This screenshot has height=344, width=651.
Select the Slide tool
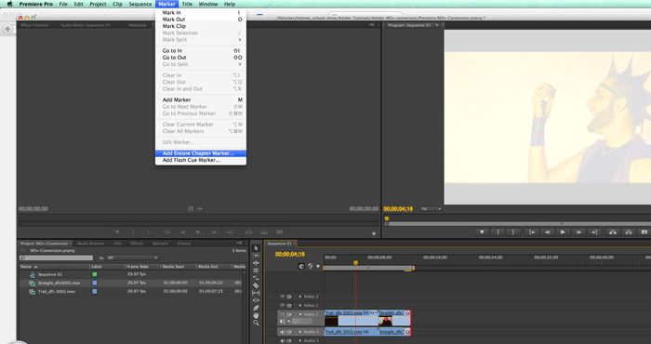pyautogui.click(x=256, y=300)
